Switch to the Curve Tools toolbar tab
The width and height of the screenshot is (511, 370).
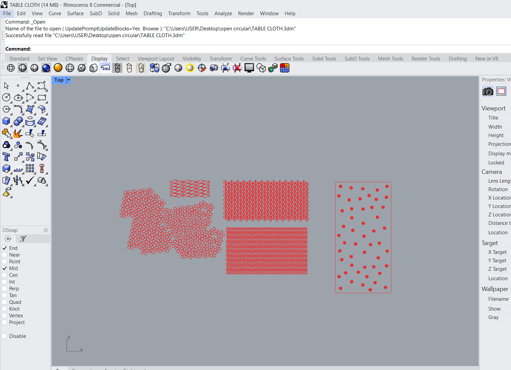[x=253, y=59]
